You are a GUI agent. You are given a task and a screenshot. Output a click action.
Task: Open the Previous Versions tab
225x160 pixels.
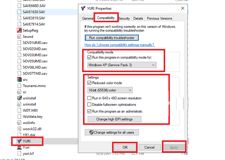click(159, 18)
